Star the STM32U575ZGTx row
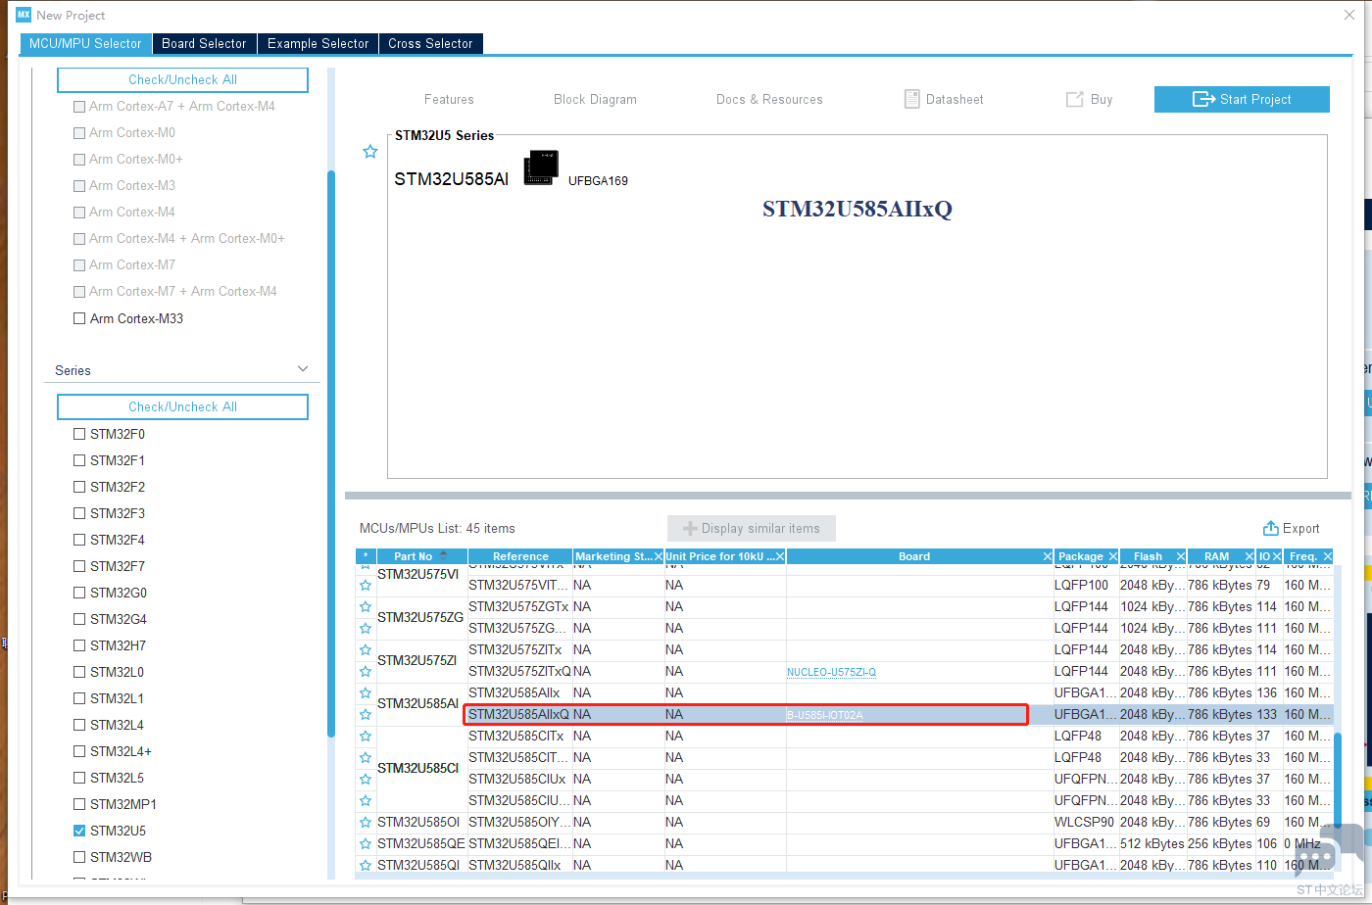Viewport: 1372px width, 905px height. click(x=366, y=606)
